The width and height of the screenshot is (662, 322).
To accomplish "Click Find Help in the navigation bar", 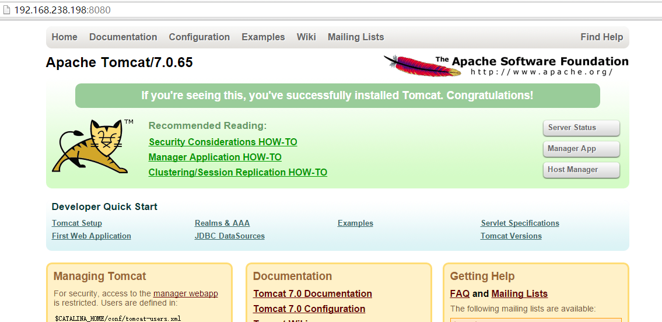I will coord(601,37).
